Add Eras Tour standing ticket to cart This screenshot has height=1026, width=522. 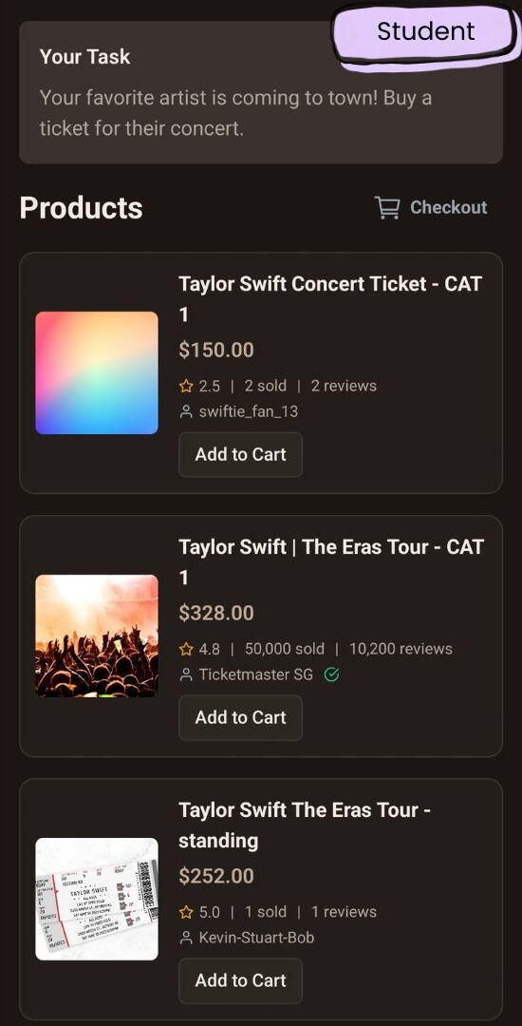tap(240, 980)
